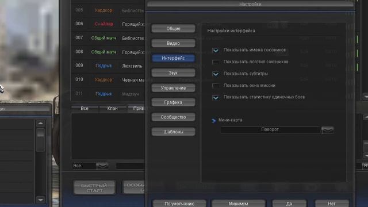Go to the Сообщество settings tab
368x207 pixels.
(173, 117)
